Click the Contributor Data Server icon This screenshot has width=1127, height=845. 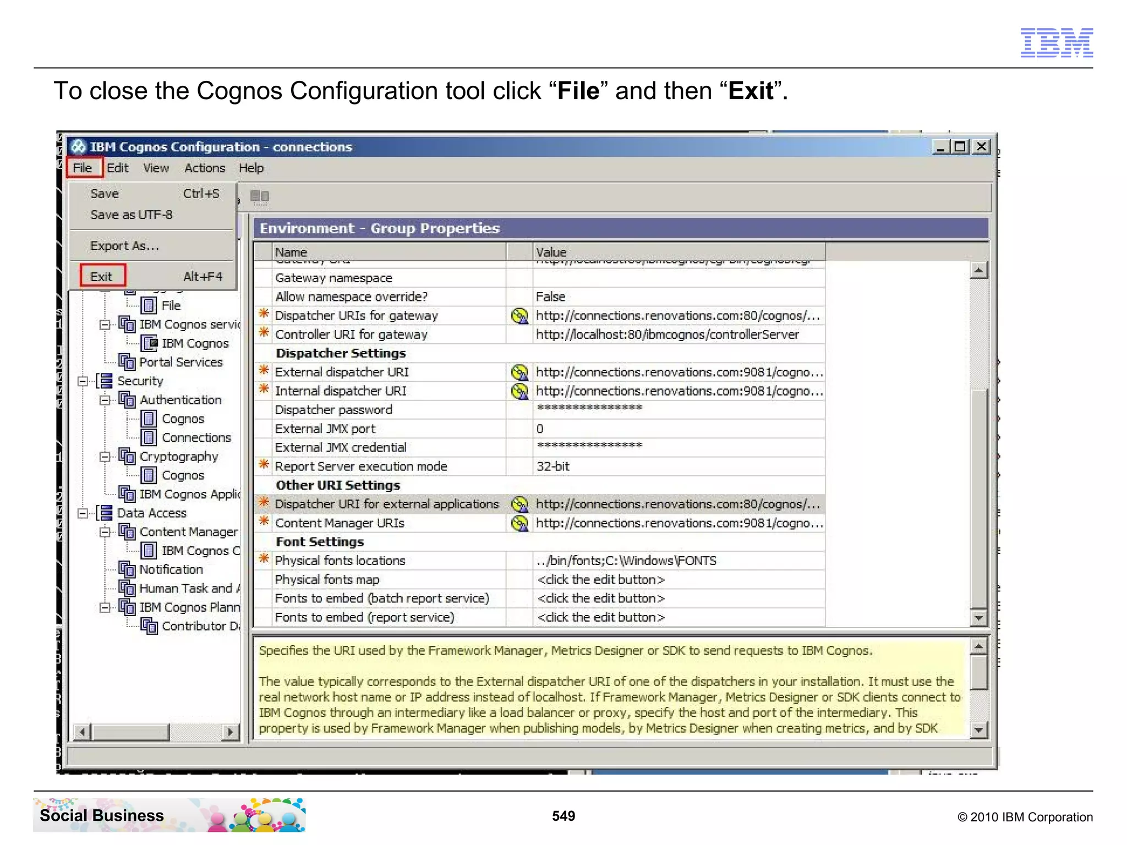click(x=149, y=626)
